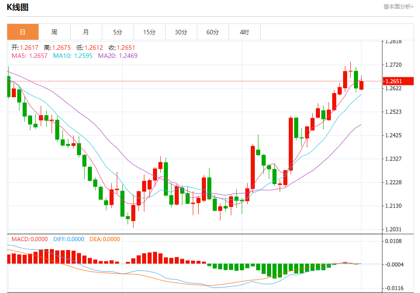Open the 5分 interval tab
The height and width of the screenshot is (293, 420).
coord(118,32)
